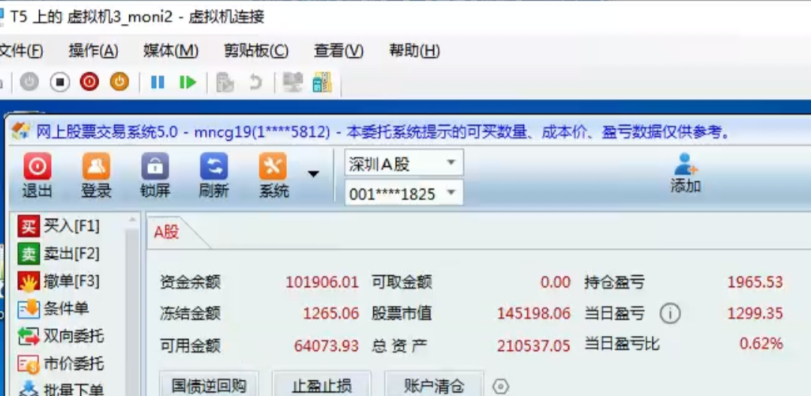This screenshot has width=811, height=396.
Task: Open the 媒体(M) menu
Action: [x=171, y=51]
